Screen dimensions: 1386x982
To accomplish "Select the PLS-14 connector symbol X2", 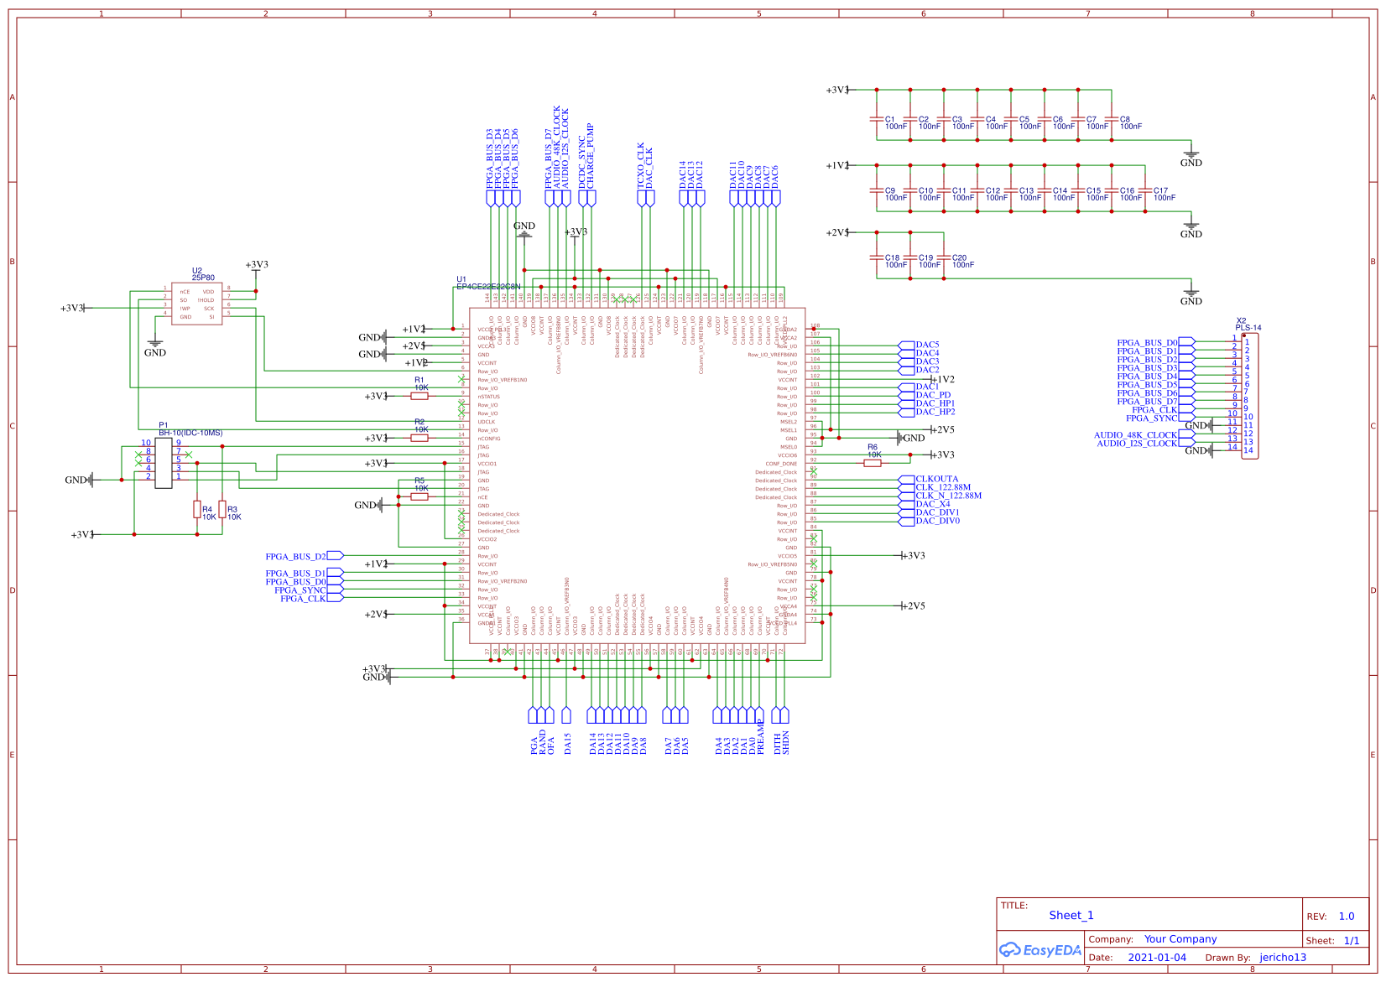I will (1251, 394).
